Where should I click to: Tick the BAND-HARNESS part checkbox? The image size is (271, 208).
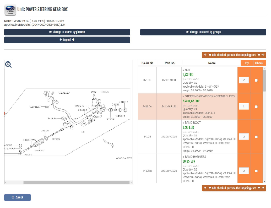pyautogui.click(x=256, y=171)
